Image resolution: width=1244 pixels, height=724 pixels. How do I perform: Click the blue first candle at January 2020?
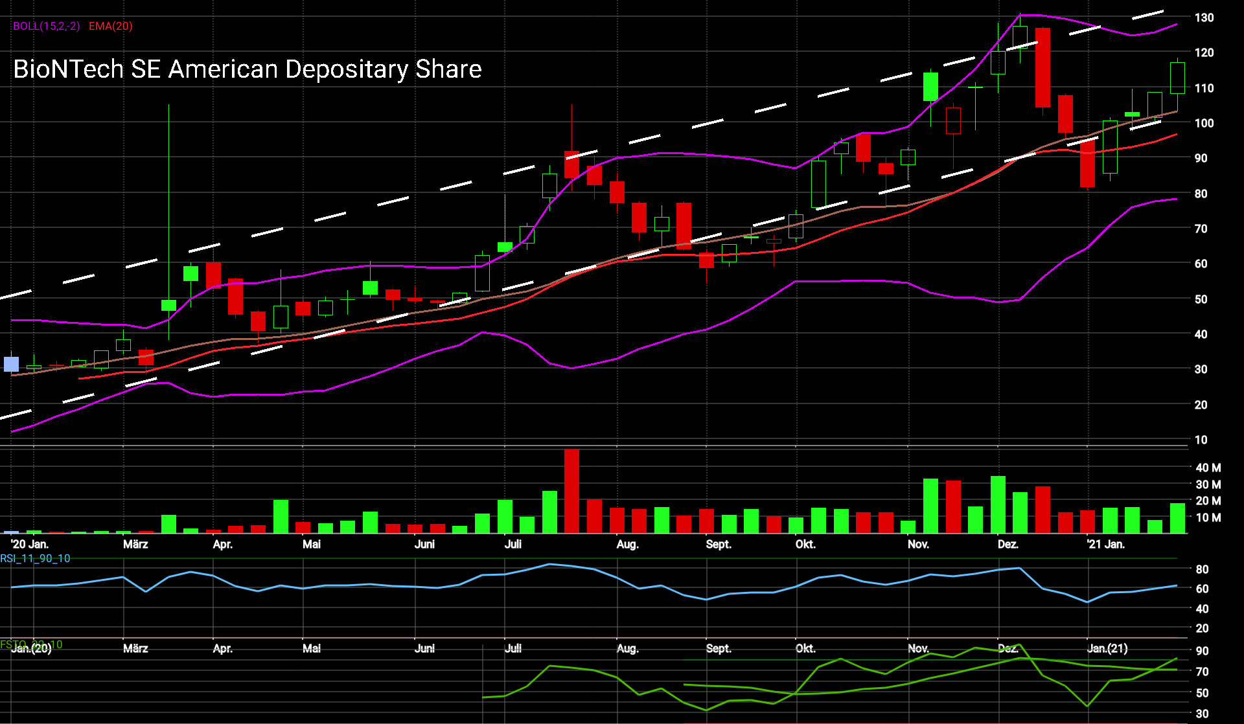[11, 363]
